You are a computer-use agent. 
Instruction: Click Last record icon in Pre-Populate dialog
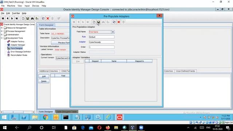88,22
